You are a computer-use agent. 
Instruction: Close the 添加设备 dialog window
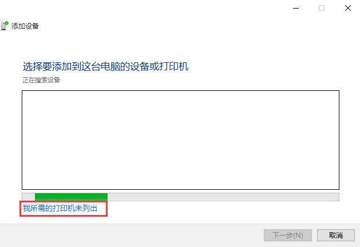(x=348, y=8)
